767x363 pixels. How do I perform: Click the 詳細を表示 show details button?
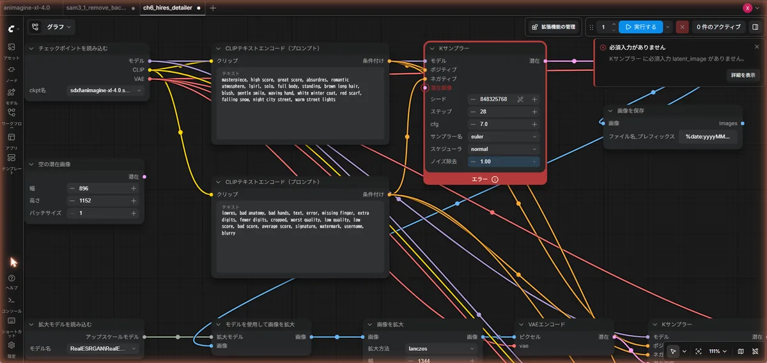tap(743, 75)
